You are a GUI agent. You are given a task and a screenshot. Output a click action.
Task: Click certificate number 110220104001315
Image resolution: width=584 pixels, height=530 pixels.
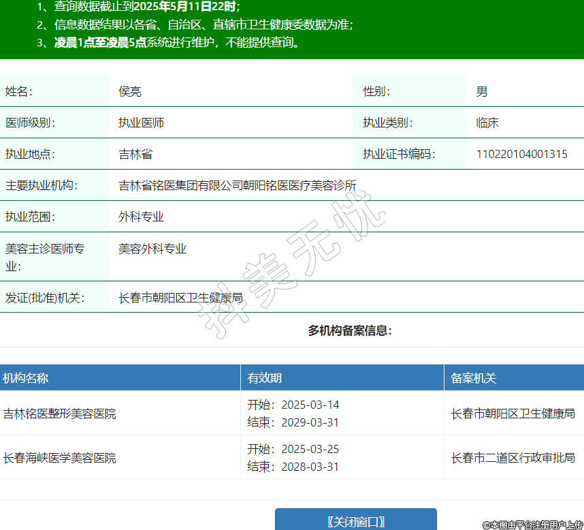point(521,154)
